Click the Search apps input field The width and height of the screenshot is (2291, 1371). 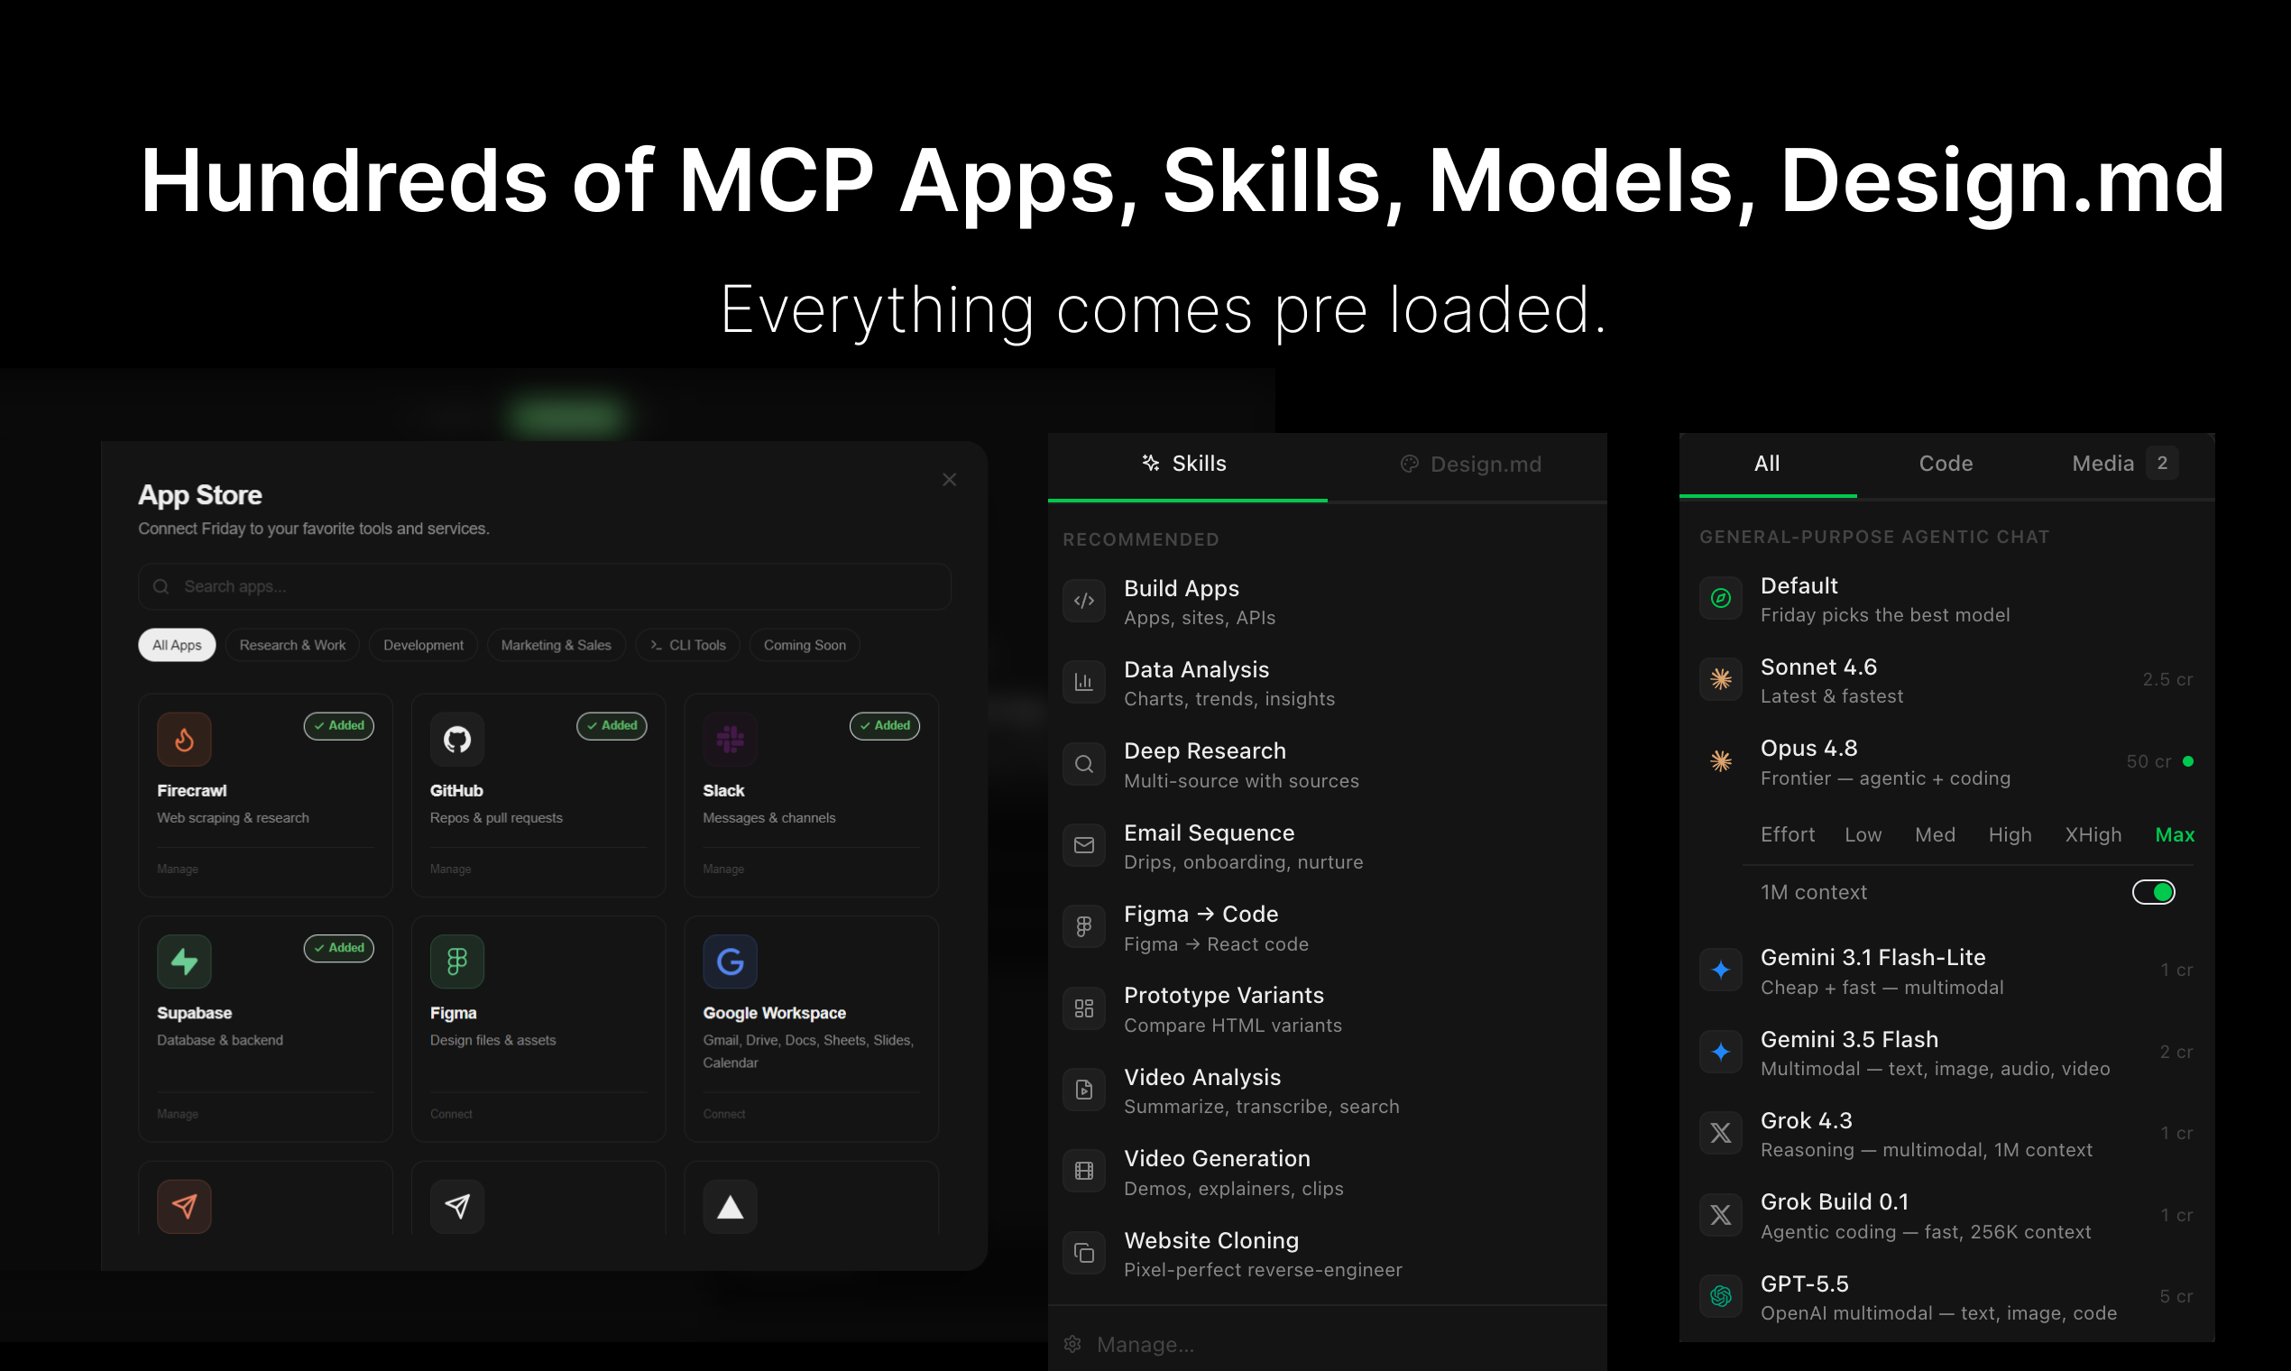[x=545, y=586]
